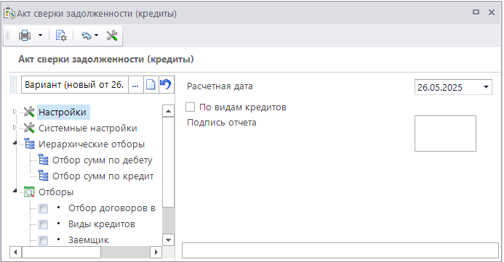Select the Настройки tree item

[63, 112]
